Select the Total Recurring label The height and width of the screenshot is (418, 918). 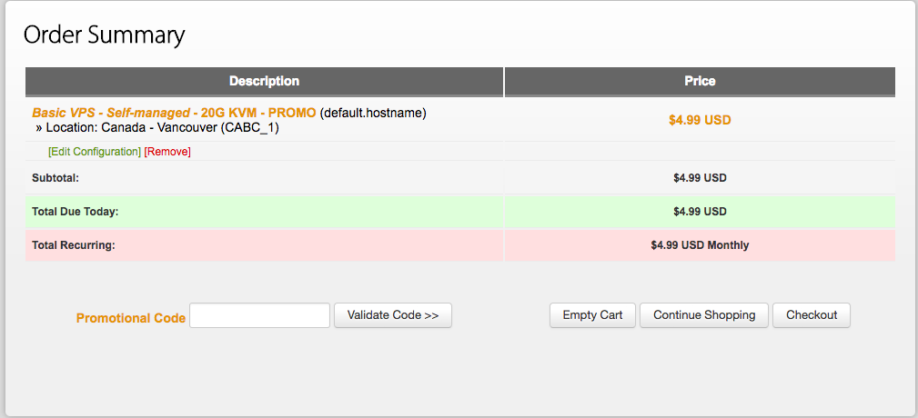click(74, 245)
